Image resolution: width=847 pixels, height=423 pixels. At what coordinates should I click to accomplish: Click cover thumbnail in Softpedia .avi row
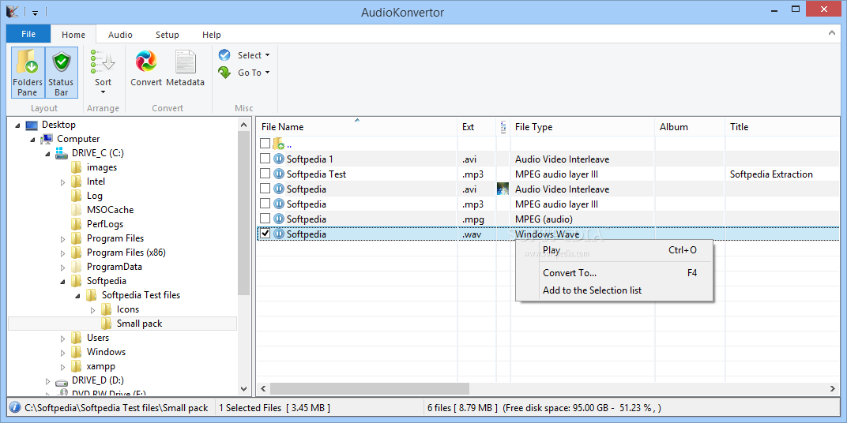pyautogui.click(x=503, y=189)
